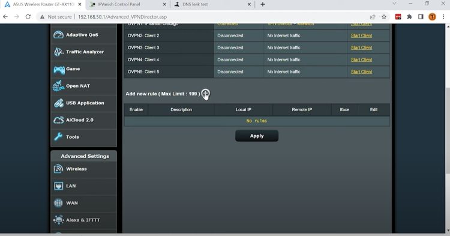Close the DNS leak test tab
Screen dimensions: 450x236
[249, 4]
